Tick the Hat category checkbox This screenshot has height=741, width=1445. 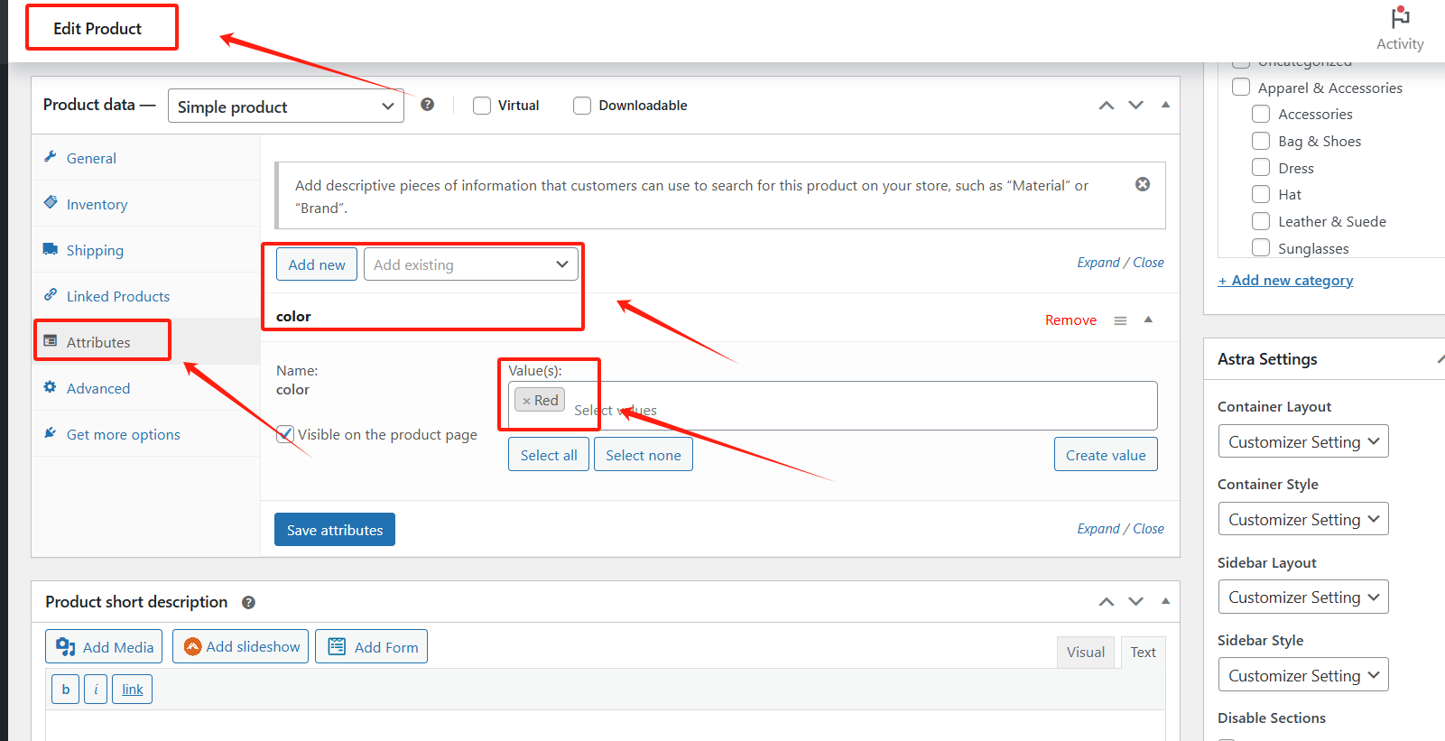pos(1261,194)
